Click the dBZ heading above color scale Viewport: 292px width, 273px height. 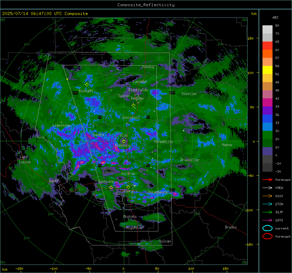(275, 17)
